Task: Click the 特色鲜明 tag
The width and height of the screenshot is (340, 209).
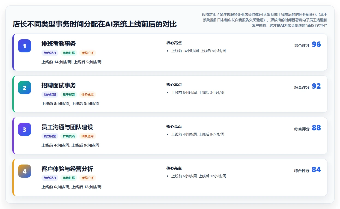Action: [x=50, y=95]
